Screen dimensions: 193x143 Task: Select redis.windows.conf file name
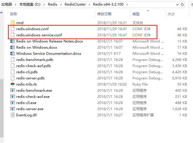[32, 29]
